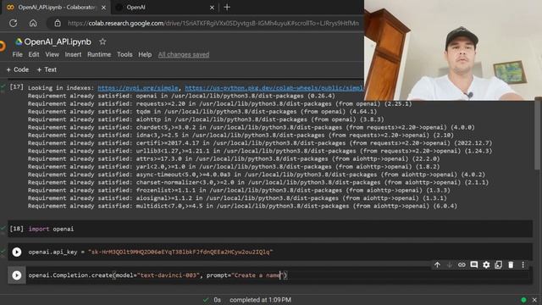Star the OpenAI_API.ipynb notebook
Image resolution: width=542 pixels, height=305 pixels.
102,42
